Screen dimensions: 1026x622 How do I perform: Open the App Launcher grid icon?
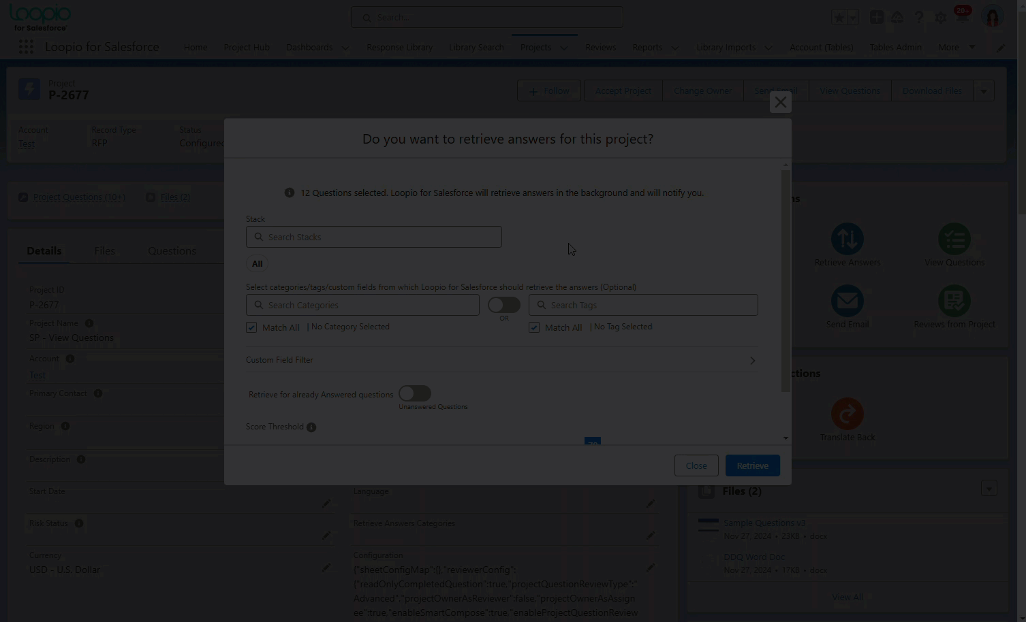(x=26, y=47)
